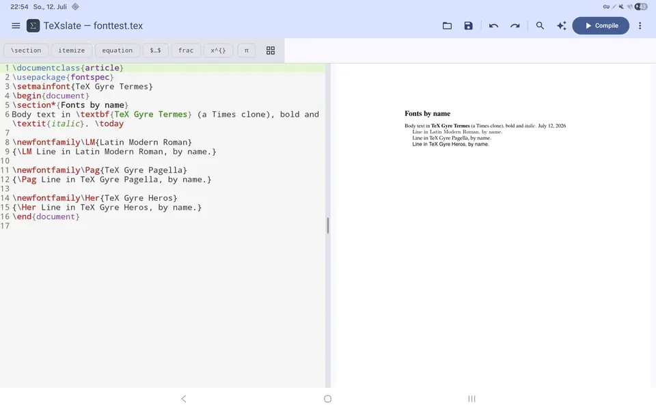Place cursor on \documentclass{article} line

coord(68,68)
